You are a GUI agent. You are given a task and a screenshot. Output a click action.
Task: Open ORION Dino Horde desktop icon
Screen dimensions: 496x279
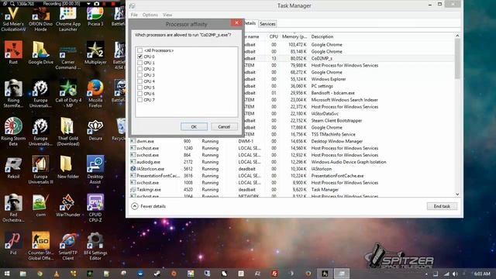(40, 19)
